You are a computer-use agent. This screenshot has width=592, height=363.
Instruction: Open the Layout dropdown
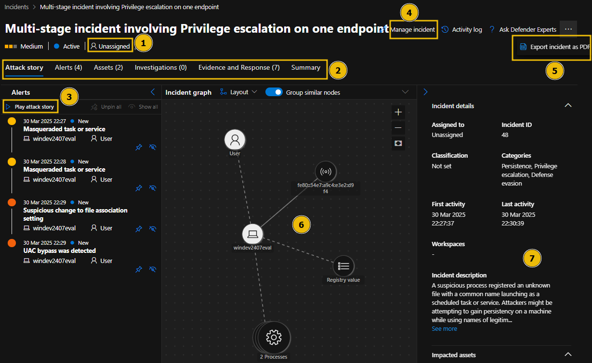click(238, 91)
